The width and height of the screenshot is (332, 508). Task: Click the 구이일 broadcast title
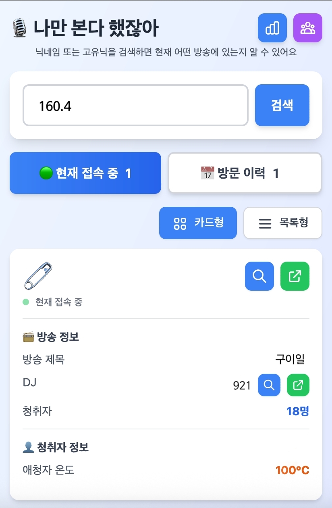point(290,359)
